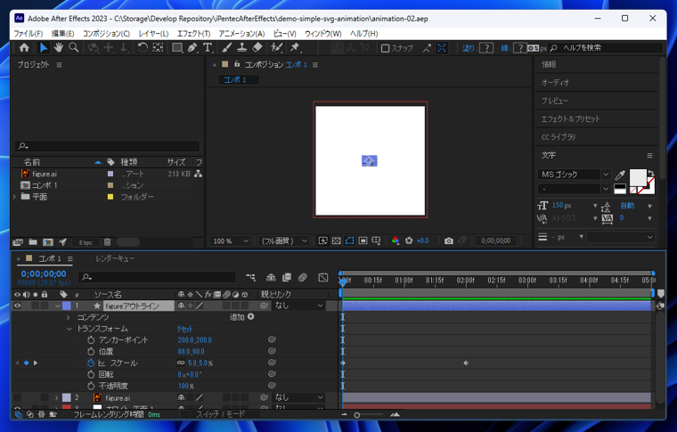Select the Roto Brush tool

click(x=276, y=47)
